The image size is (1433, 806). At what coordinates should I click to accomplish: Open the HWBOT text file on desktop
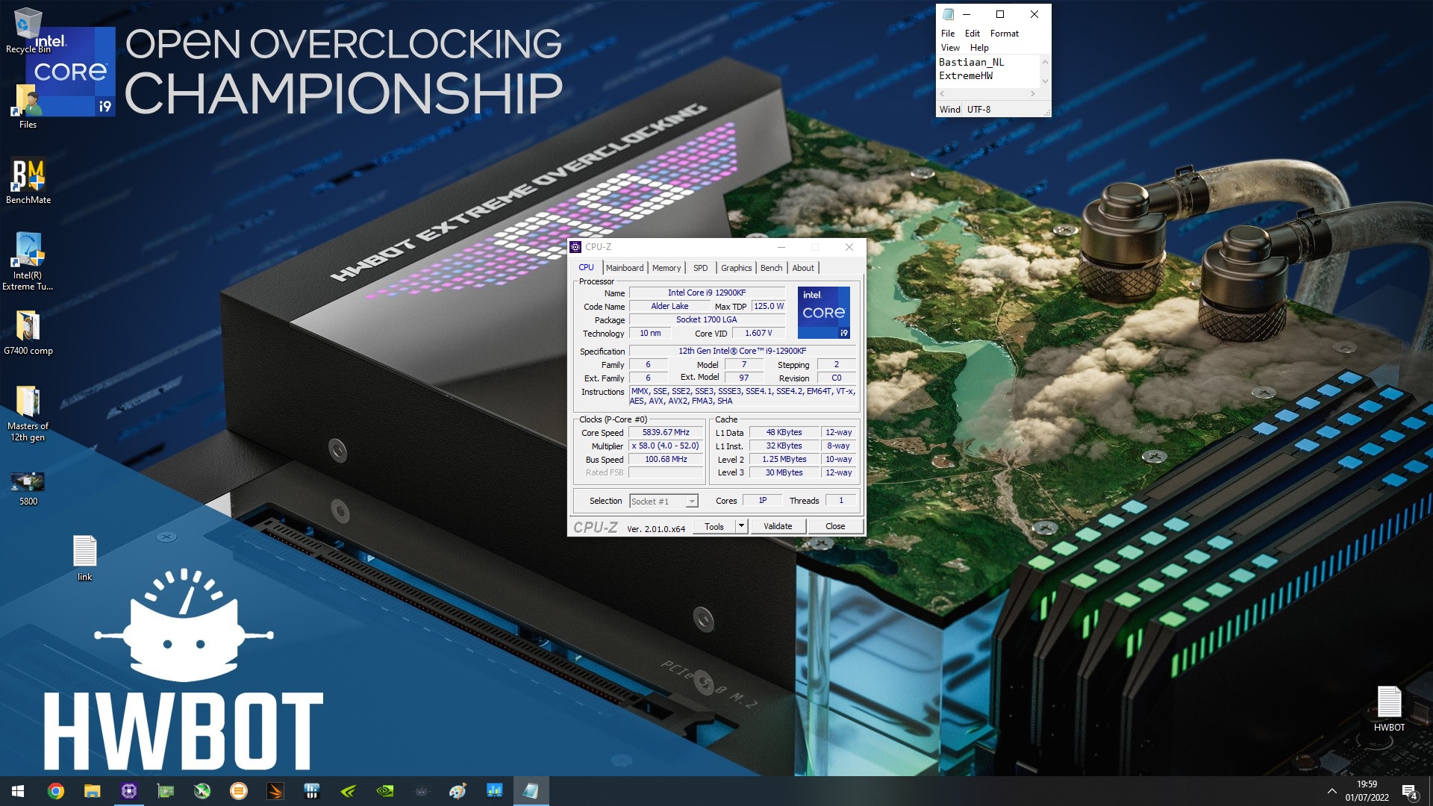point(1389,709)
